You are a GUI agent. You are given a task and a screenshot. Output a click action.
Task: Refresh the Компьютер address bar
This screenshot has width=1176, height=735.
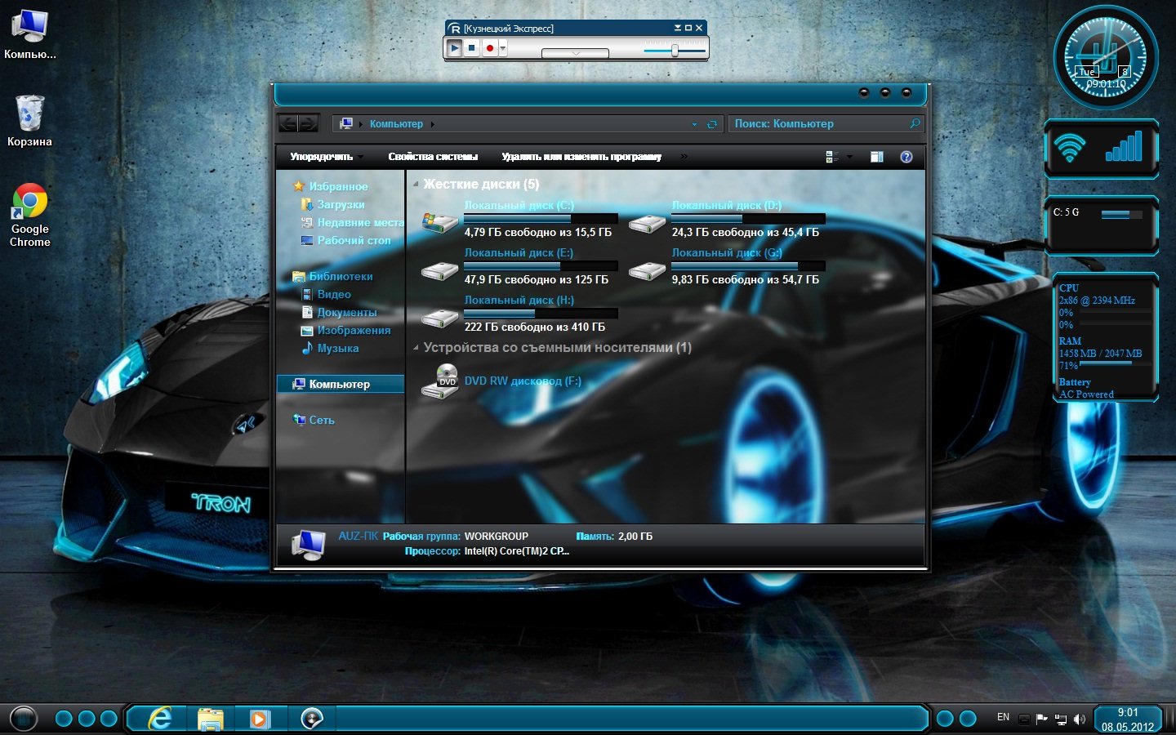[x=712, y=124]
